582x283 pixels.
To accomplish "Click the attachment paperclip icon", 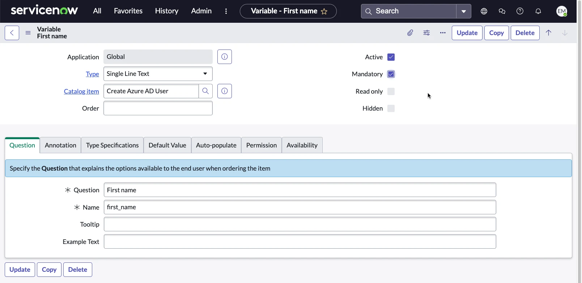I will point(410,33).
